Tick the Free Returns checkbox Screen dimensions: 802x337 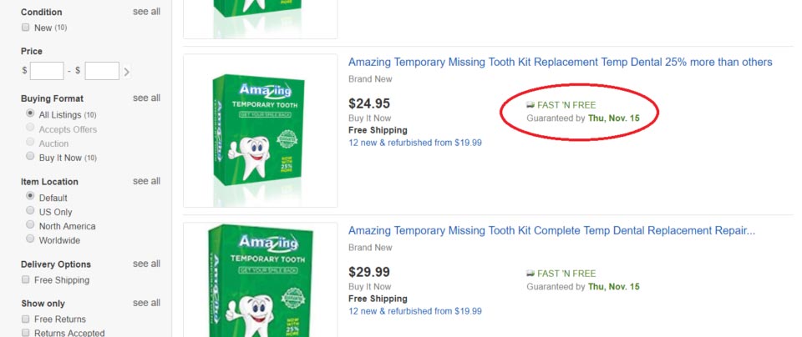tap(26, 319)
